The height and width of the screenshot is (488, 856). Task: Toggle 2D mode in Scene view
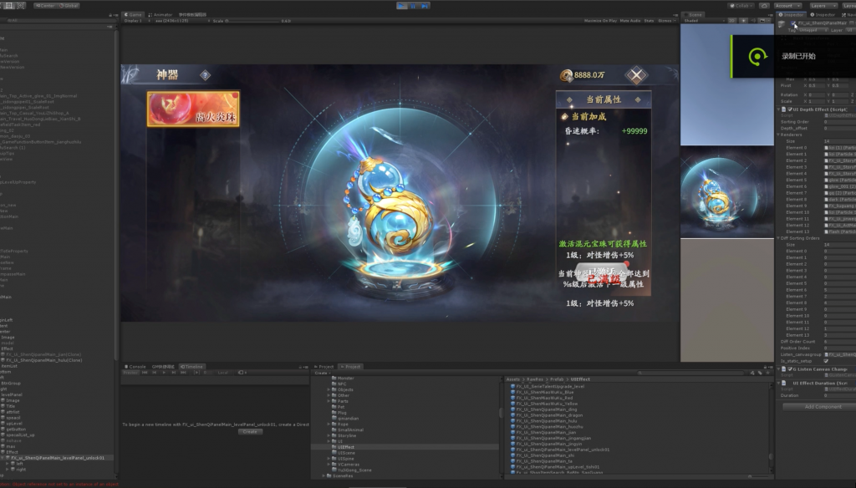click(x=731, y=21)
